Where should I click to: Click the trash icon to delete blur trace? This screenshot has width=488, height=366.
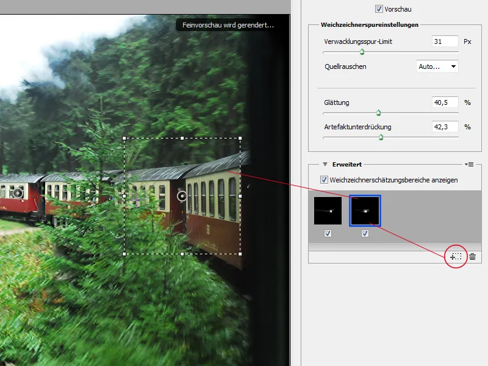(472, 257)
